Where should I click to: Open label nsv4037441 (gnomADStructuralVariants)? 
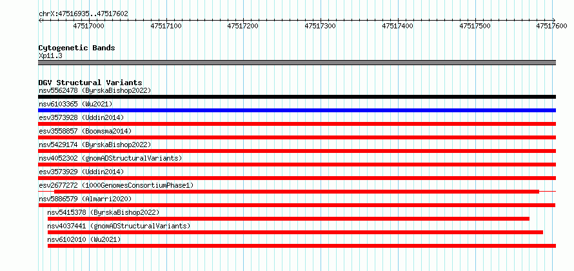(x=119, y=226)
